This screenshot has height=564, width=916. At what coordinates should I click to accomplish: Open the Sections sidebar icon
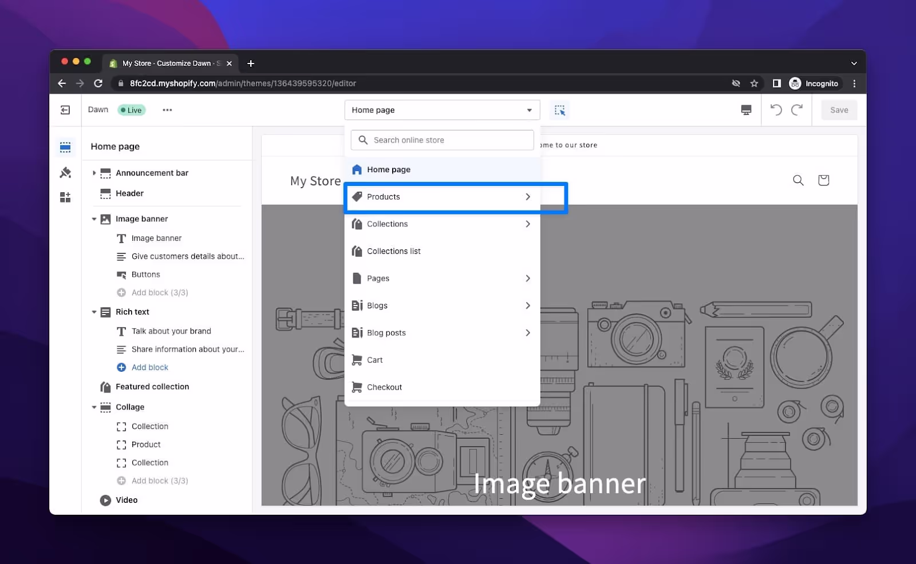[65, 147]
